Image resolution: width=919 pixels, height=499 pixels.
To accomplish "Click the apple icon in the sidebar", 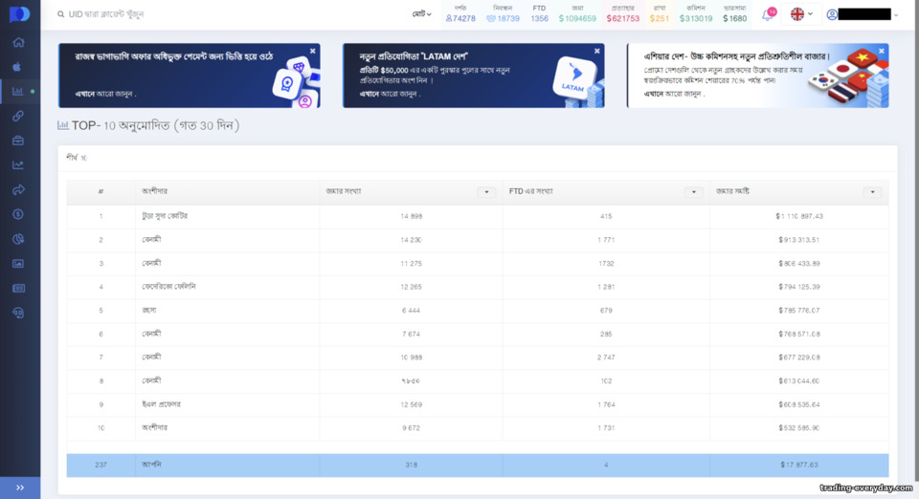I will (x=17, y=67).
